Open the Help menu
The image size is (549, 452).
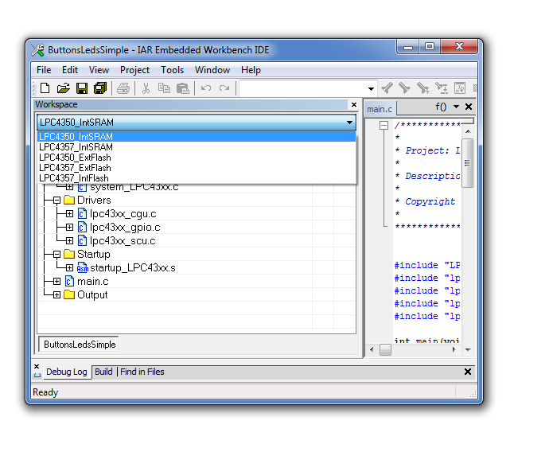click(251, 70)
